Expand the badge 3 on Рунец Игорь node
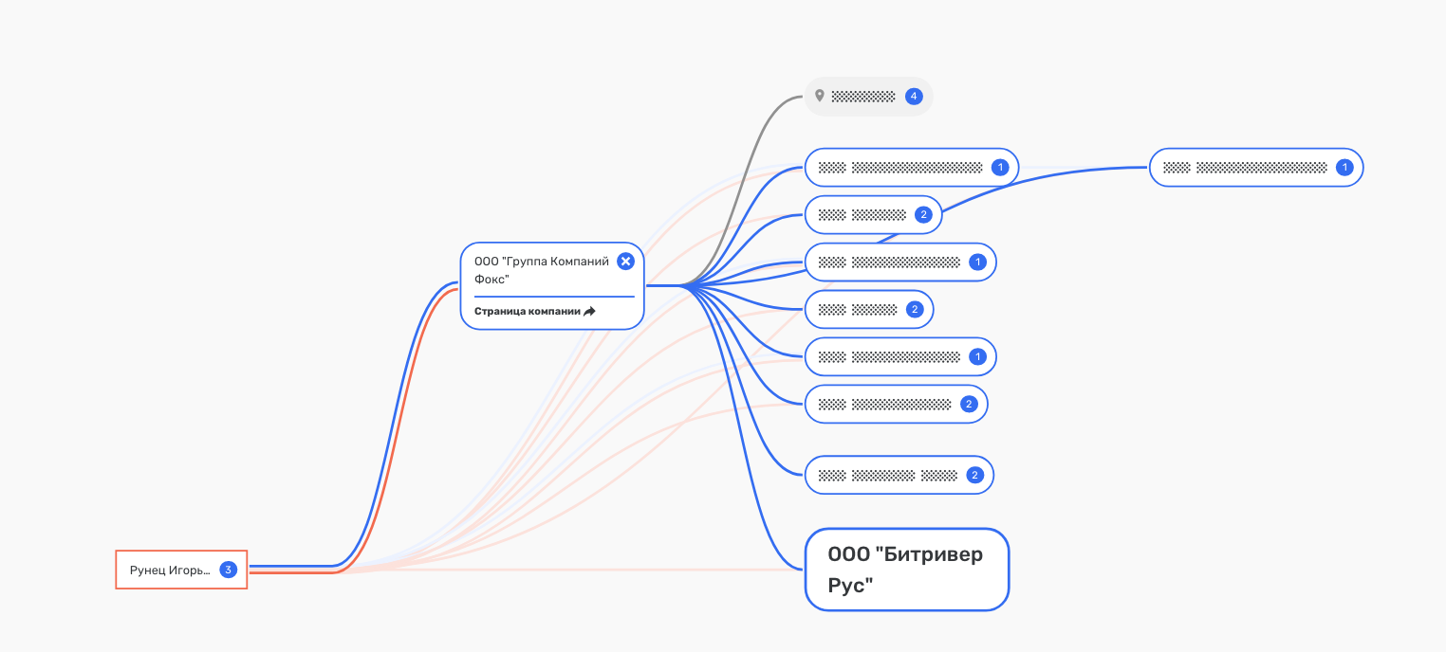This screenshot has height=652, width=1446. [228, 570]
